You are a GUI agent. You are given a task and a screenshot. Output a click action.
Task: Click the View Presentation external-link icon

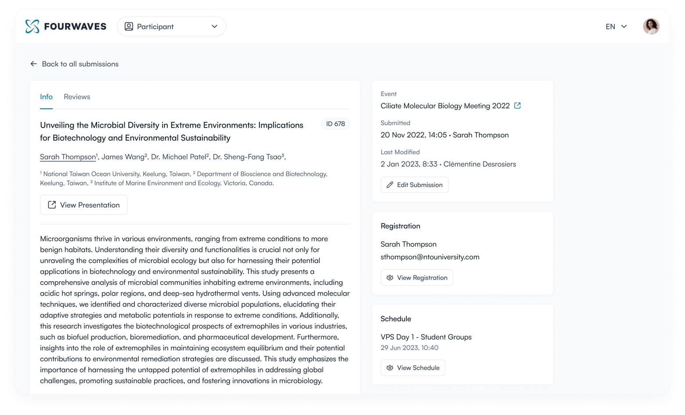52,205
